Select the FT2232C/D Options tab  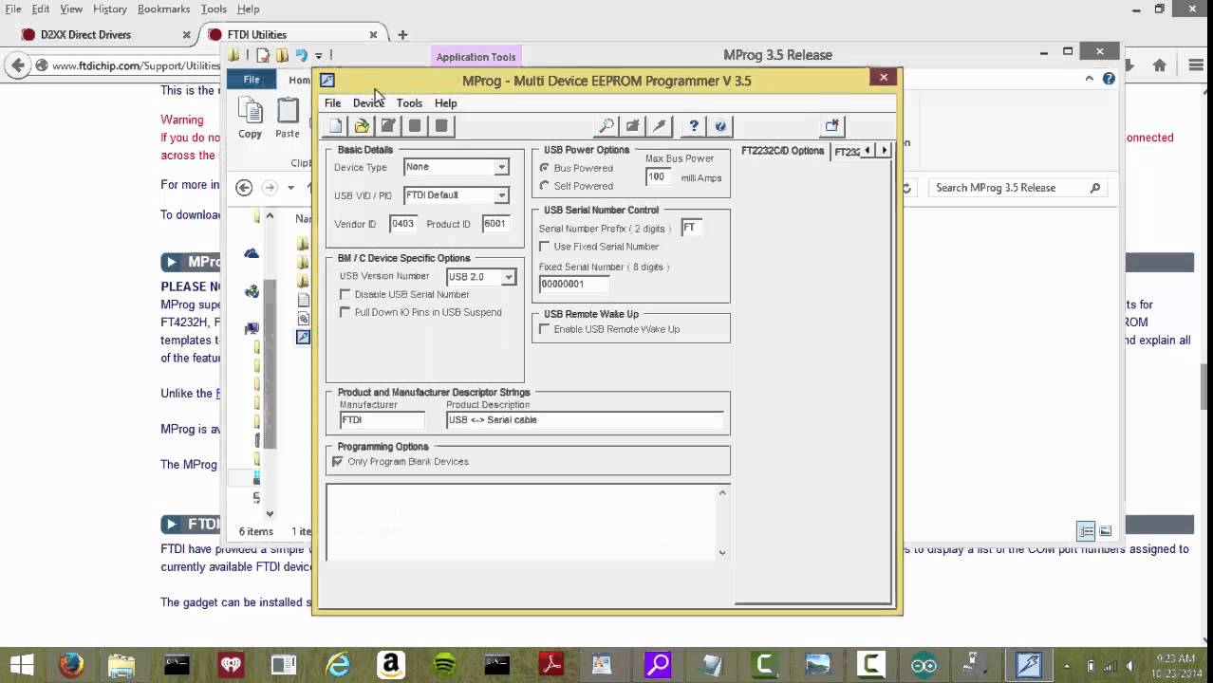783,151
